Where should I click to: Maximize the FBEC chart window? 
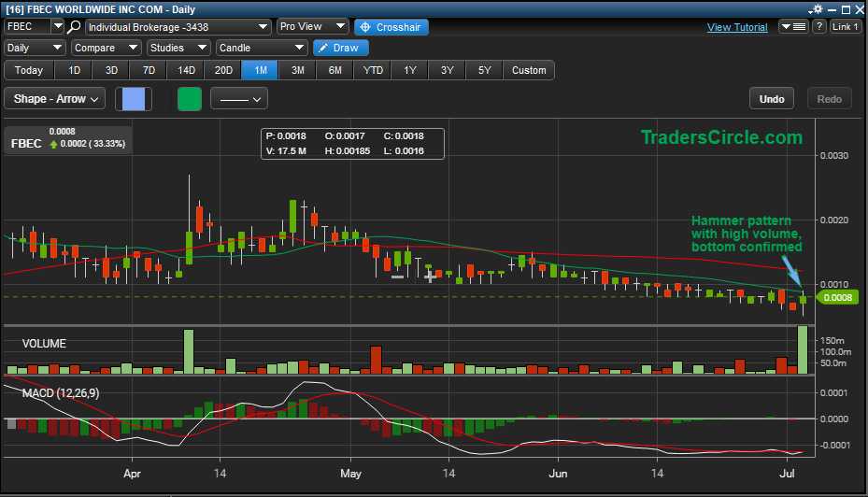coord(846,9)
